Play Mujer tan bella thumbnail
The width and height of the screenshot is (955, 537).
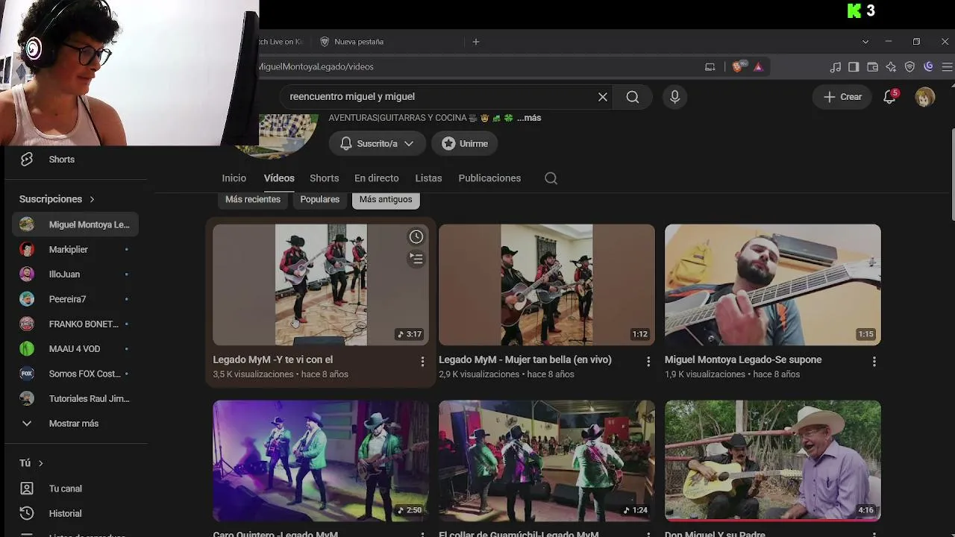pyautogui.click(x=547, y=285)
